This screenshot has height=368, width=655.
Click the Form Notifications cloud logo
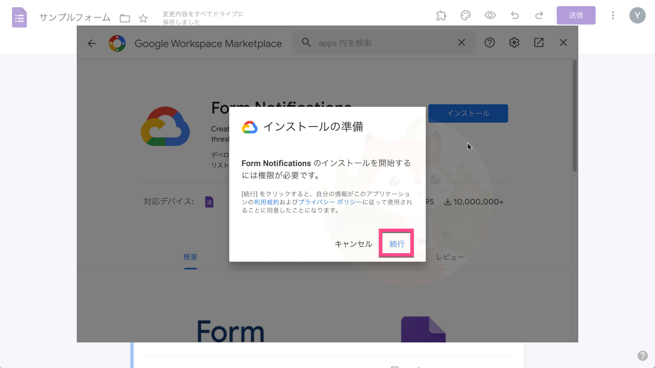(x=165, y=126)
